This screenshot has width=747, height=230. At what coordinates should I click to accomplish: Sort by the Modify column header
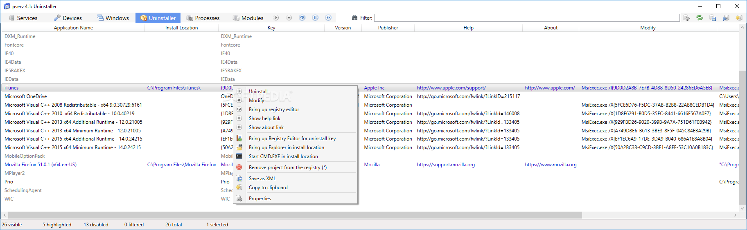pos(648,28)
